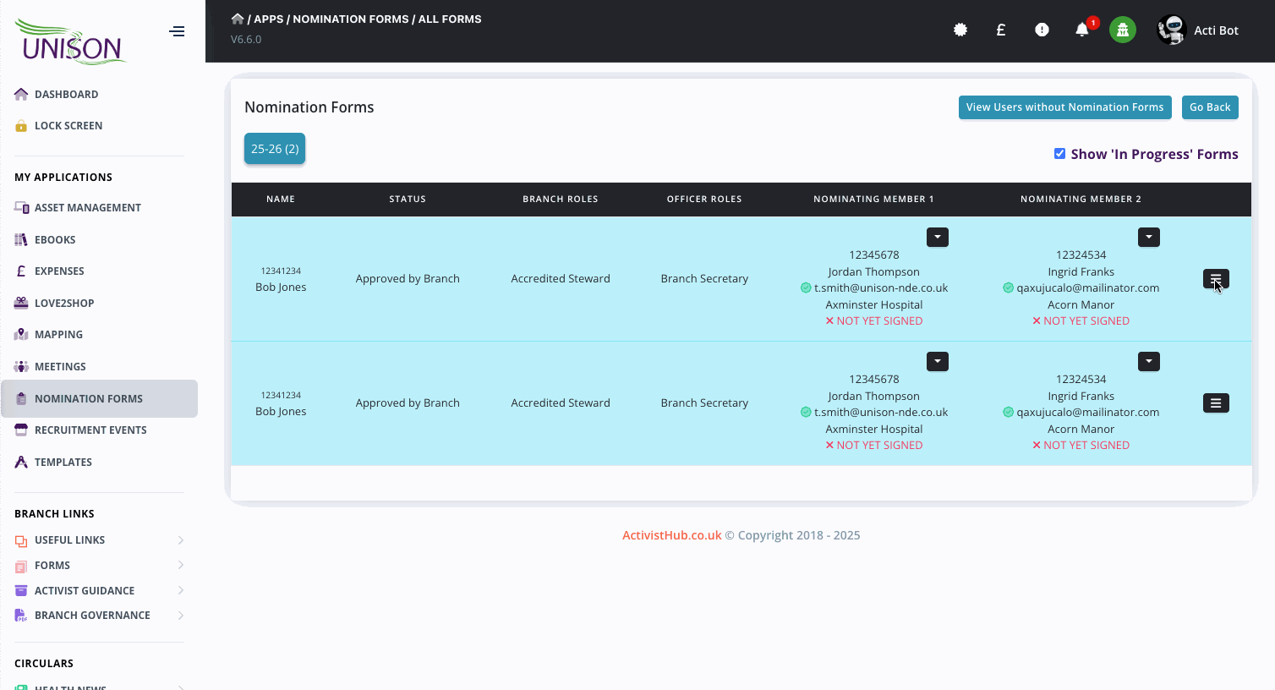Expand Nominating Member 2 dropdown in second row
Viewport: 1275px width, 690px height.
pyautogui.click(x=1148, y=362)
